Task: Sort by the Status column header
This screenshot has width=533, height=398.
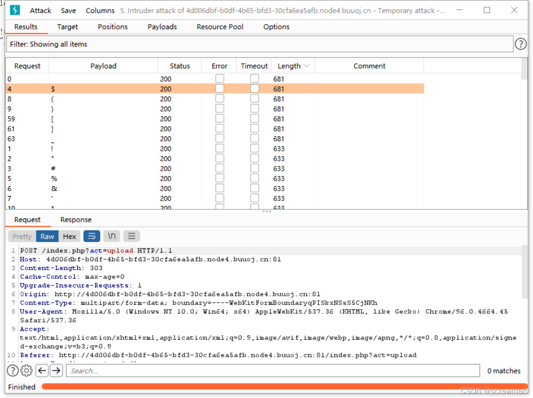Action: [180, 66]
